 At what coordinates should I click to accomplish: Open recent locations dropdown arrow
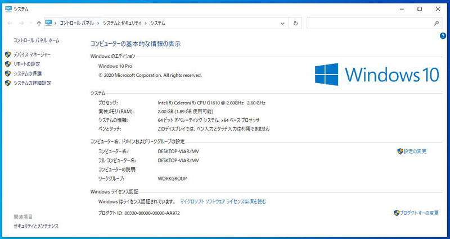(31, 24)
